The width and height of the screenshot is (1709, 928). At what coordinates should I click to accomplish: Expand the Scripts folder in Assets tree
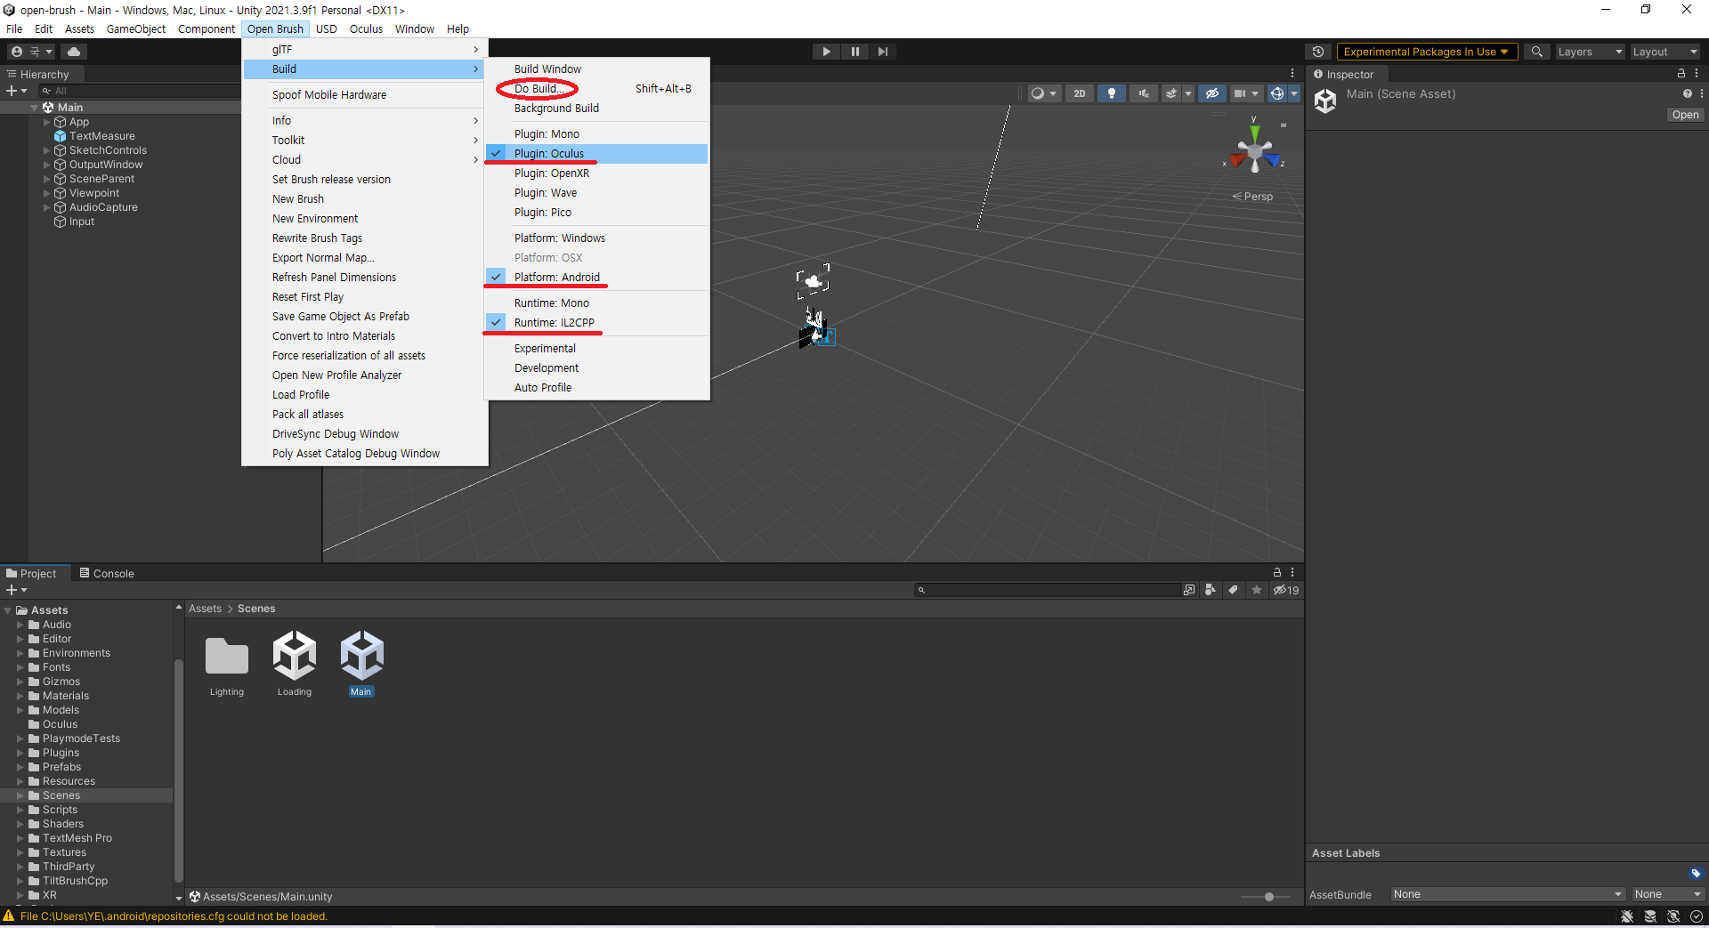click(x=20, y=810)
